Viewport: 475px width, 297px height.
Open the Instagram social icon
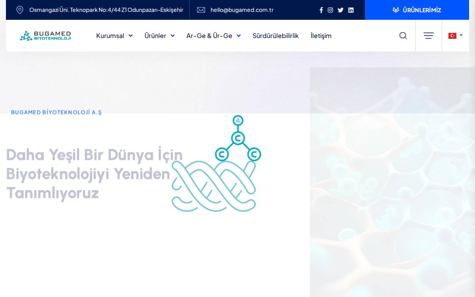[331, 10]
